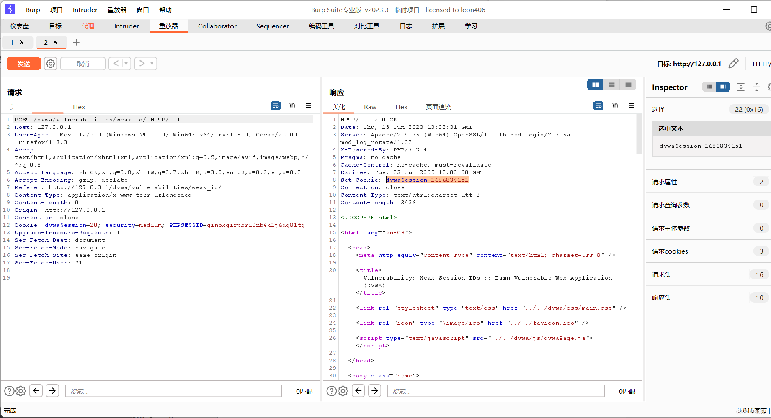This screenshot has width=771, height=418.
Task: Dock Inspector panel to the right
Action: pyautogui.click(x=723, y=87)
